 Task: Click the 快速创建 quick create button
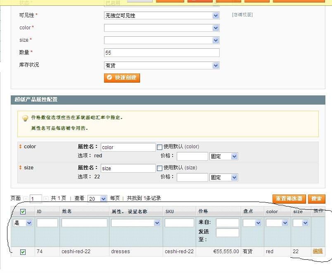click(122, 78)
